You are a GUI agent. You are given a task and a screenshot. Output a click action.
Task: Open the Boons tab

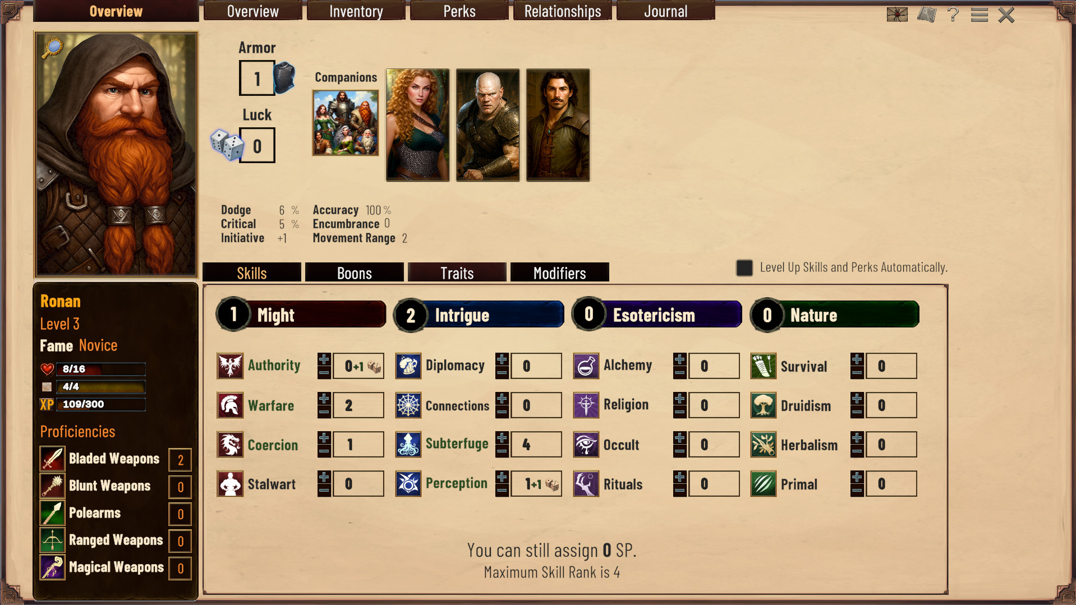[355, 273]
